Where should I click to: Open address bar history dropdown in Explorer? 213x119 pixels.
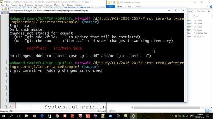(x=189, y=11)
